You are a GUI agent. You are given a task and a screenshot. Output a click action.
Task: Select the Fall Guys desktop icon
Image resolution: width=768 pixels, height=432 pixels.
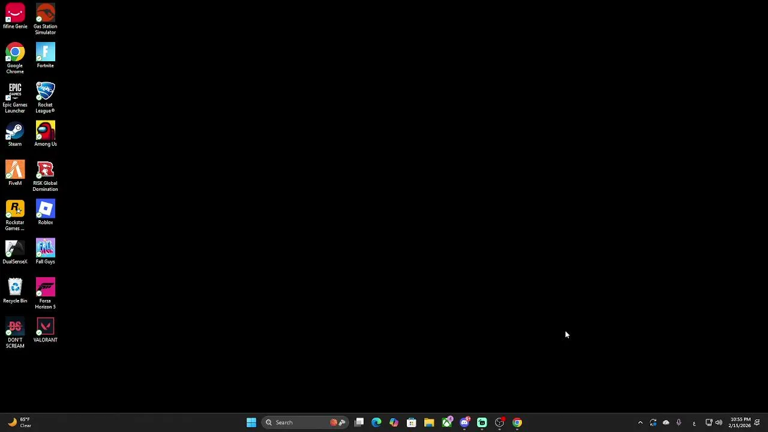click(x=45, y=251)
